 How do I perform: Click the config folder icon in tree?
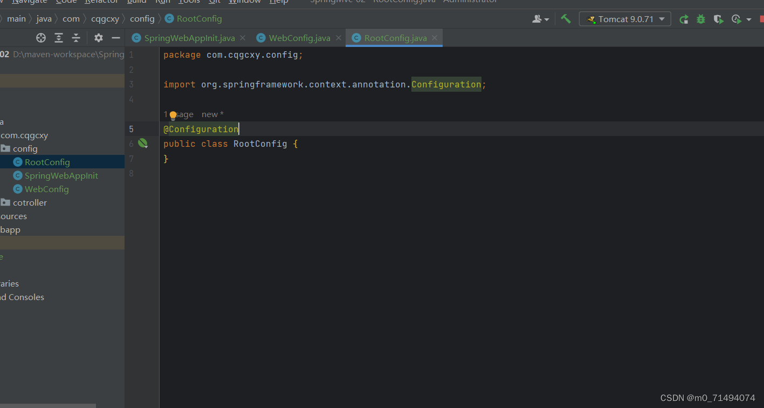[5, 148]
